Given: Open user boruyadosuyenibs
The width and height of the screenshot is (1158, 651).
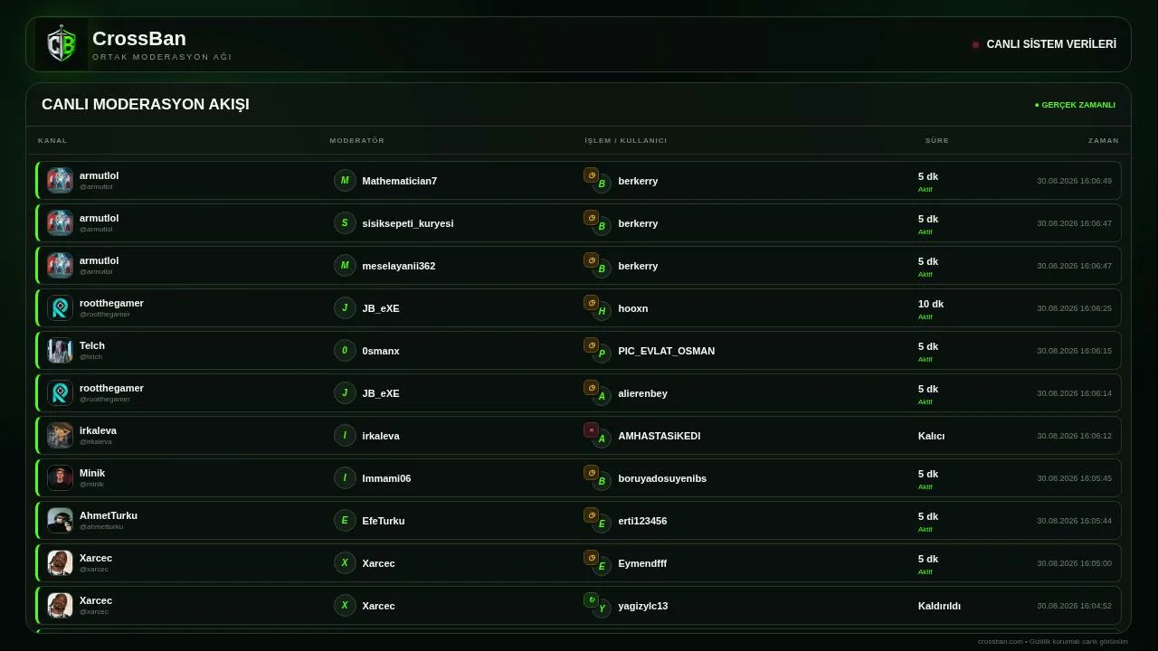Looking at the screenshot, I should coord(662,478).
